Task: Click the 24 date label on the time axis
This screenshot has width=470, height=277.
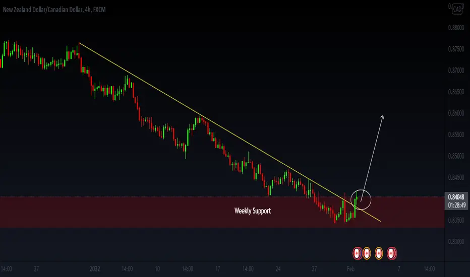Action: click(278, 268)
